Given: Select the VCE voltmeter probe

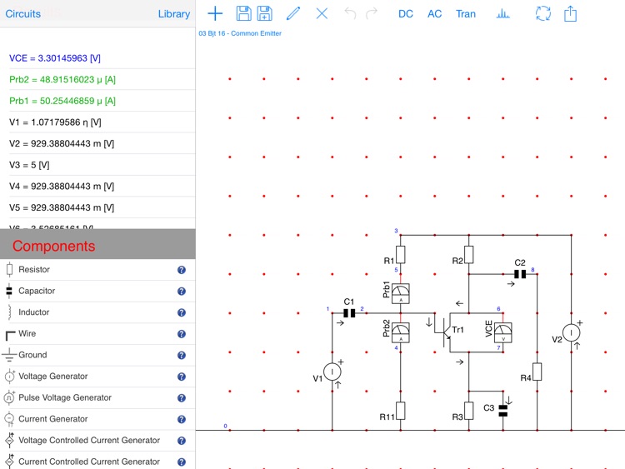Looking at the screenshot, I should (503, 332).
